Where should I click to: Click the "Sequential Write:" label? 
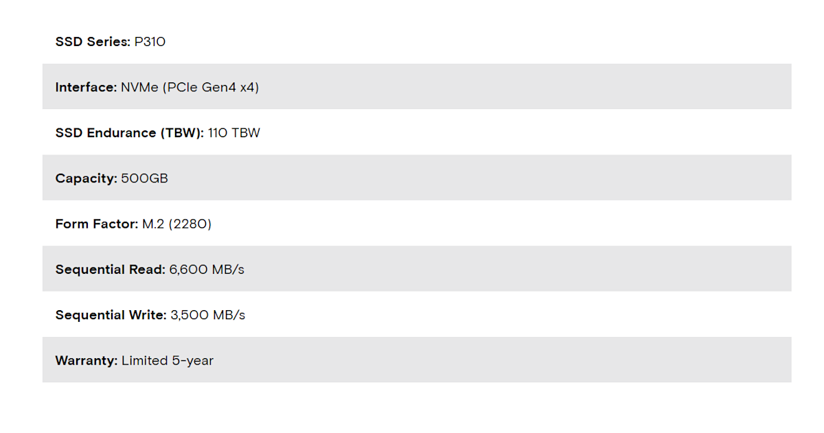pos(111,315)
